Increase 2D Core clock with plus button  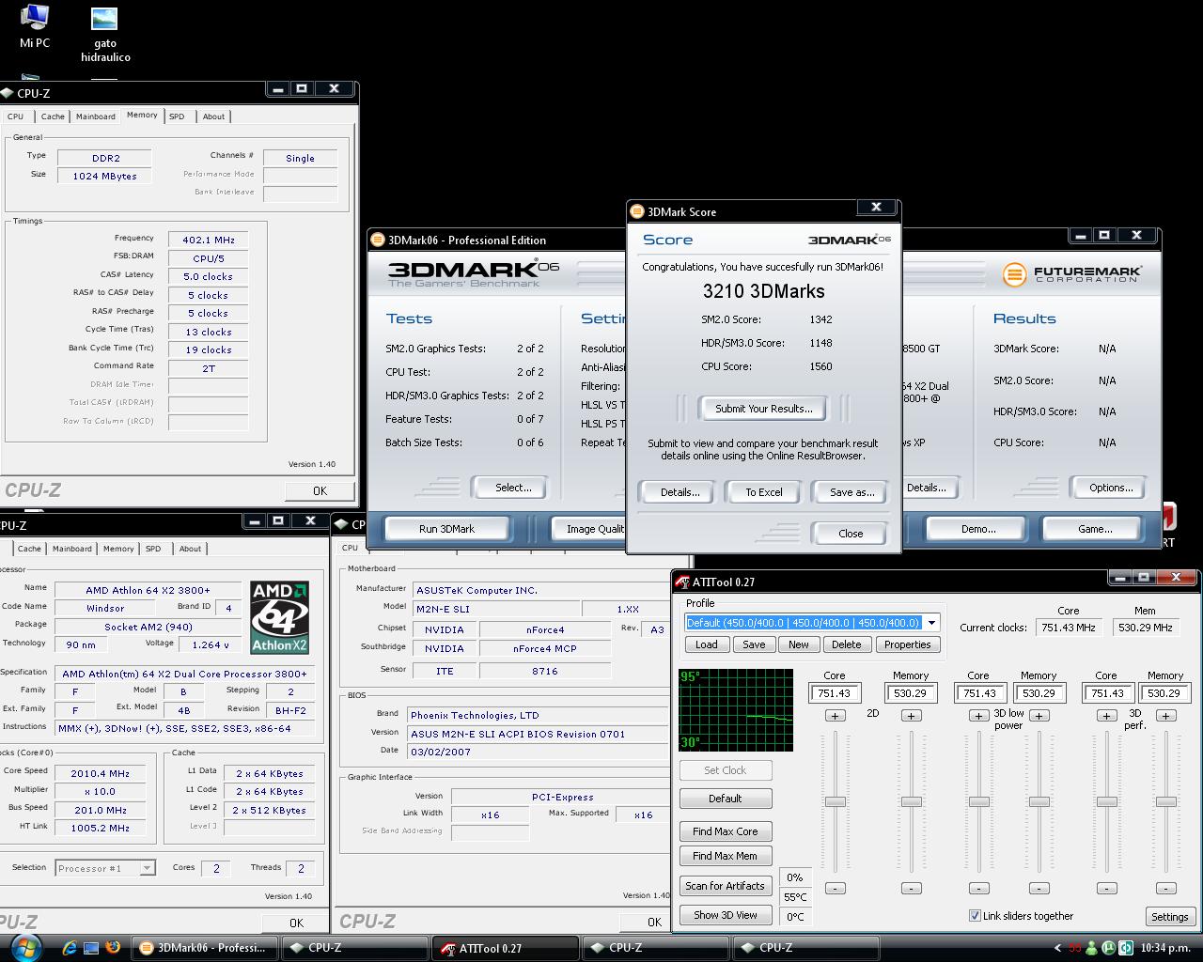pyautogui.click(x=835, y=716)
